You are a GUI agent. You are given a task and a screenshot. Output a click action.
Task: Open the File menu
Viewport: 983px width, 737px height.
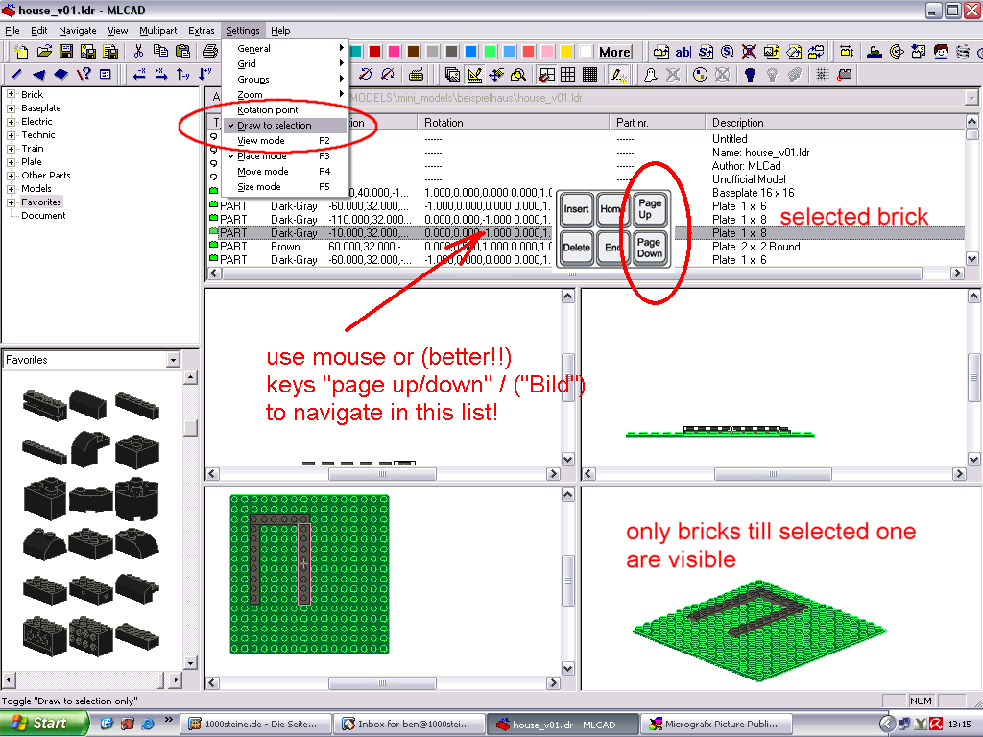[12, 30]
